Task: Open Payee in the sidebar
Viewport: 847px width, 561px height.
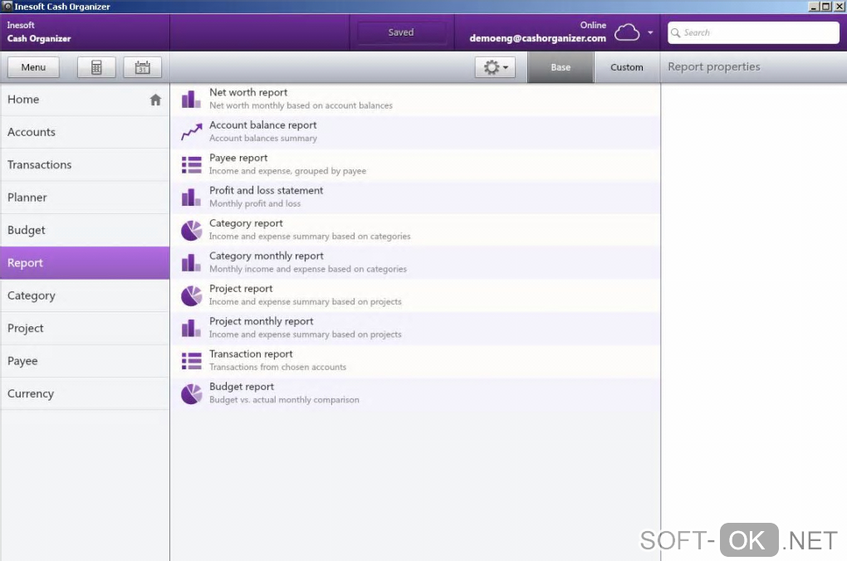Action: 85,361
